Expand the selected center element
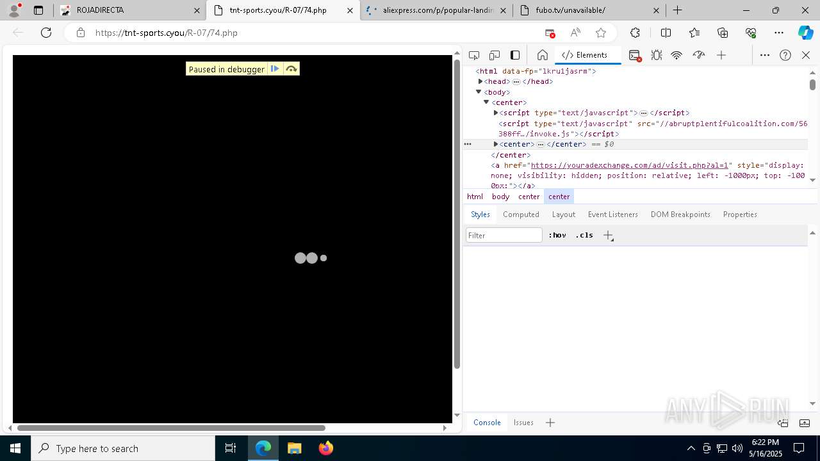The width and height of the screenshot is (820, 461). pos(496,144)
